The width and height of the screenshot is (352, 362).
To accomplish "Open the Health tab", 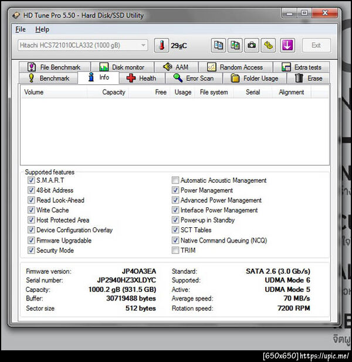I will [142, 78].
